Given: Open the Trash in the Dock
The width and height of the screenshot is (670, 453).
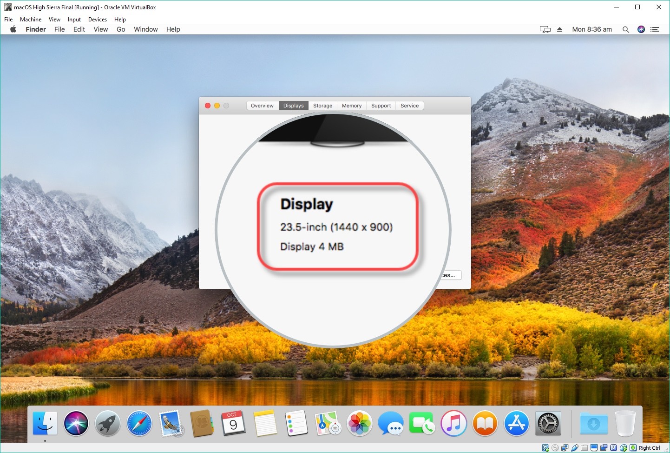Looking at the screenshot, I should tap(625, 424).
